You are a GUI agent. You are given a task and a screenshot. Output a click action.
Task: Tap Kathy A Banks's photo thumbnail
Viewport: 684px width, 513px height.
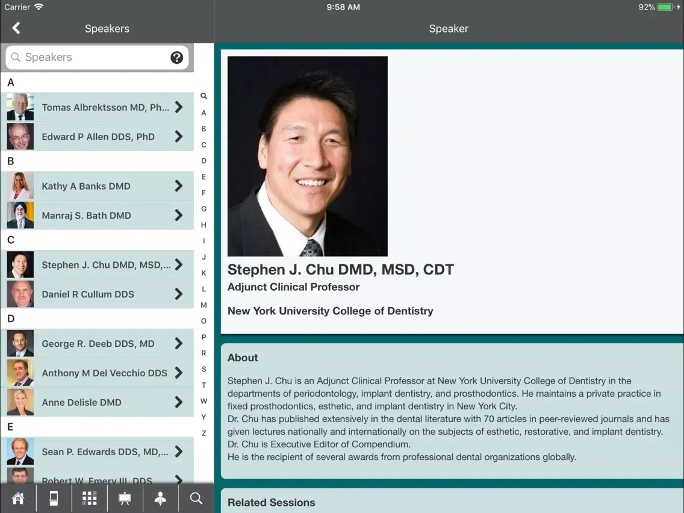20,186
